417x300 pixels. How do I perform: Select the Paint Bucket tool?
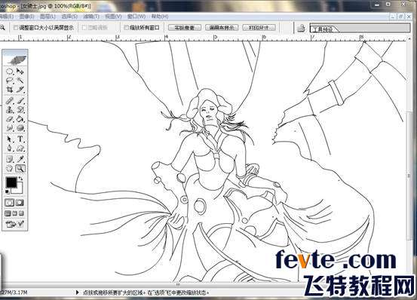(x=20, y=119)
